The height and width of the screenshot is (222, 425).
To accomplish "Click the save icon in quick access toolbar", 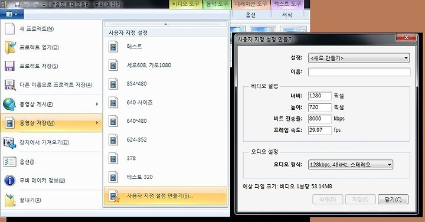I will [x=17, y=5].
